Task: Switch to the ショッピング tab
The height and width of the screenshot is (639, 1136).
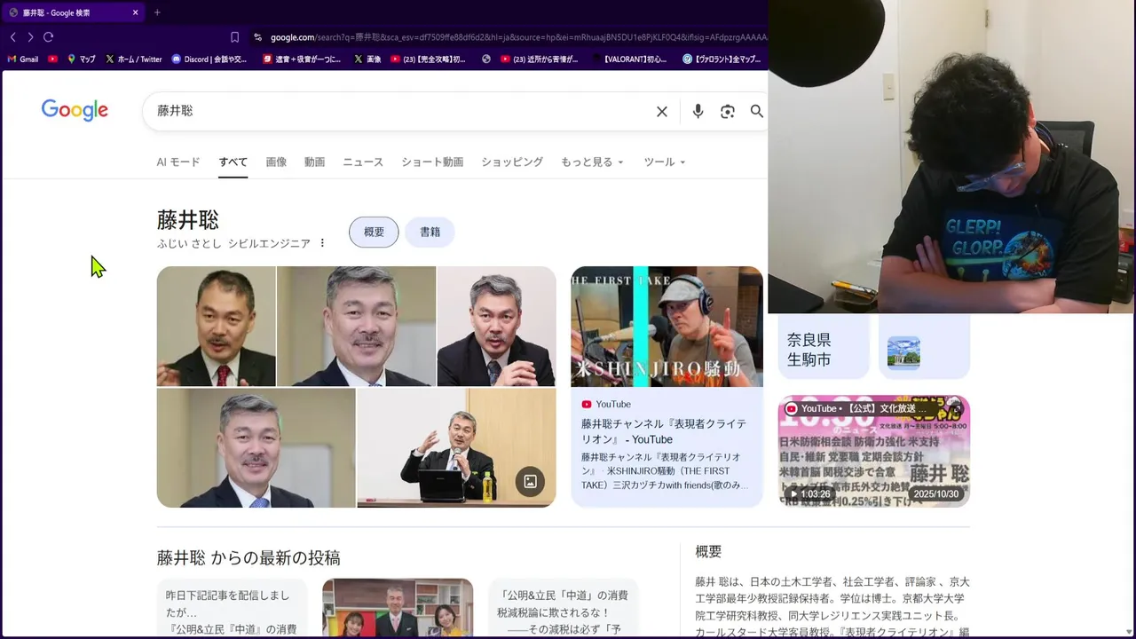Action: (512, 162)
